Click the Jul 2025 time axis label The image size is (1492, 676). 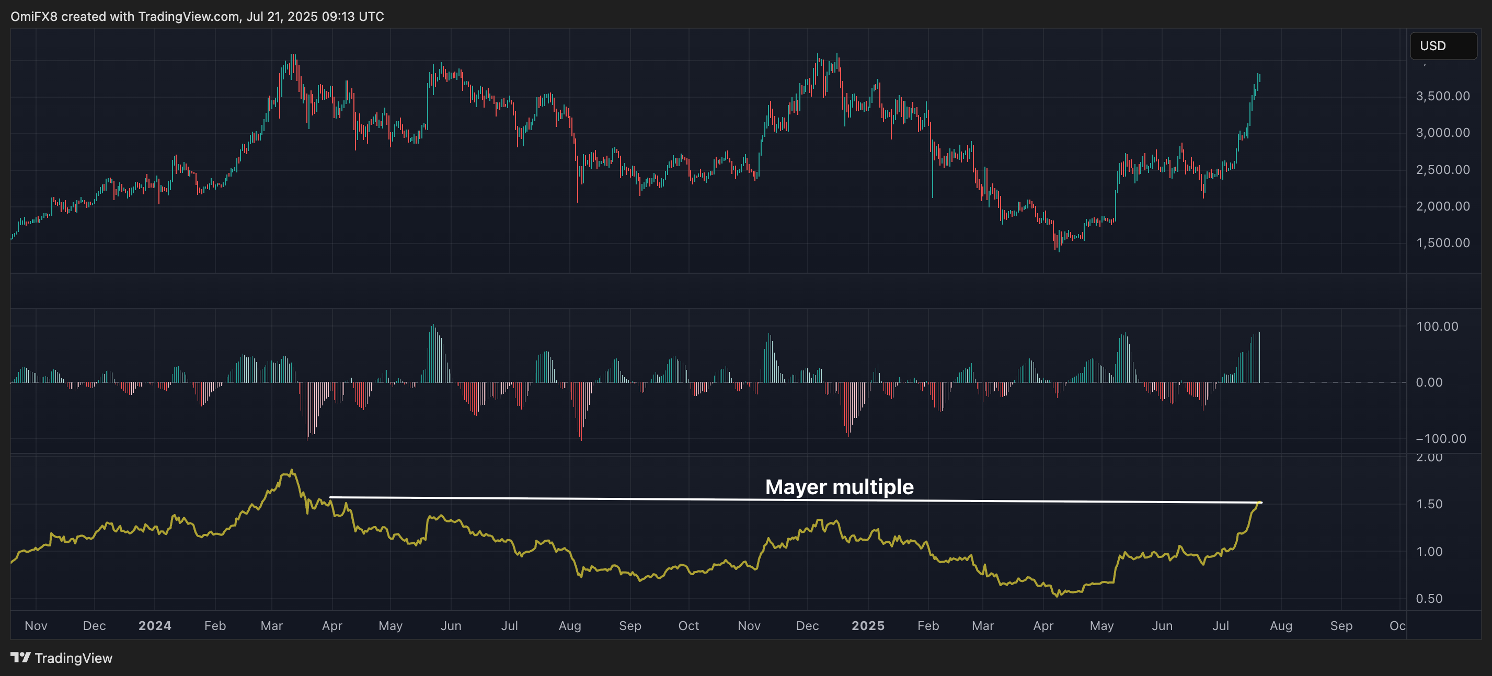pyautogui.click(x=1220, y=626)
